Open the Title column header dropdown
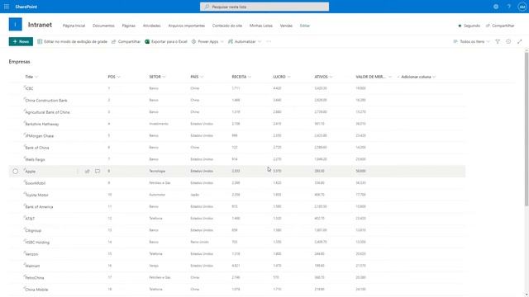This screenshot has height=297, width=529. tap(36, 77)
